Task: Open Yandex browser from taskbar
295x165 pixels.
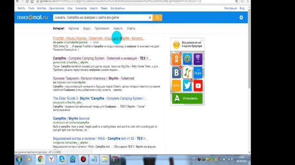Action: [x=51, y=159]
